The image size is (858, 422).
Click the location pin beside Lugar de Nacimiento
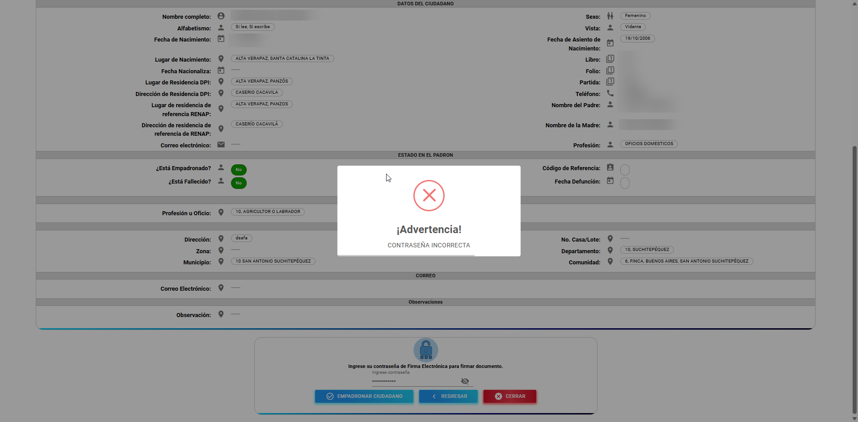click(x=221, y=59)
